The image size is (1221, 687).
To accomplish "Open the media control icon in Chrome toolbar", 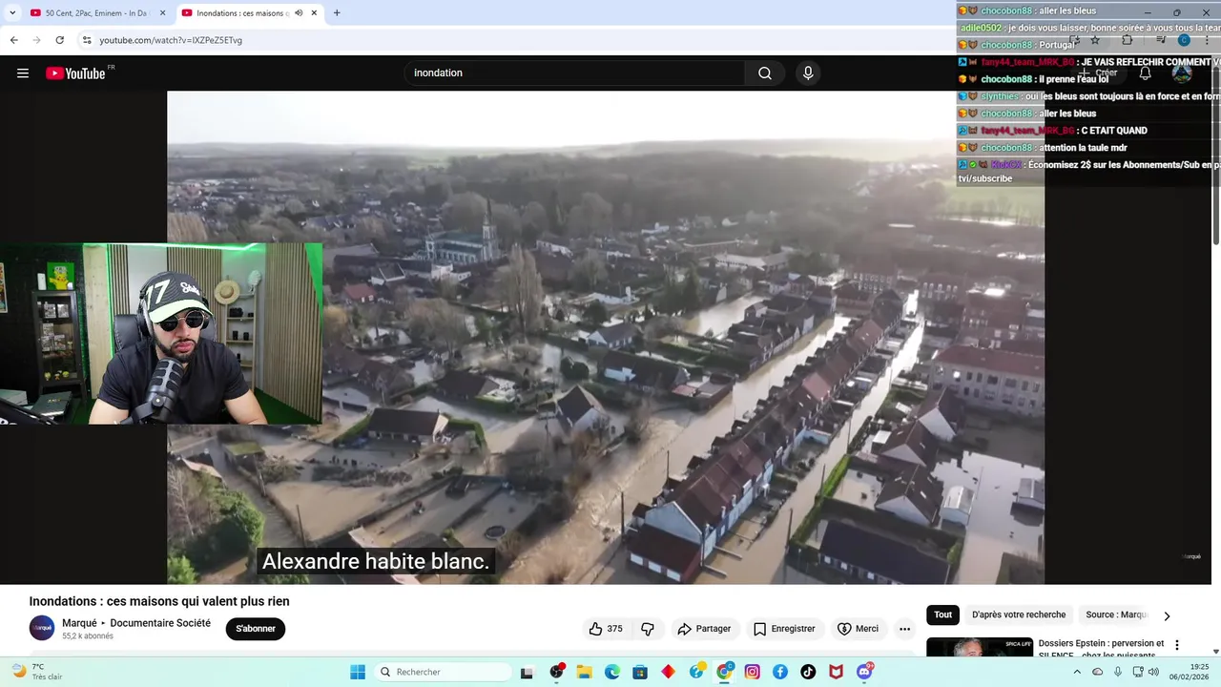I will [x=1161, y=40].
